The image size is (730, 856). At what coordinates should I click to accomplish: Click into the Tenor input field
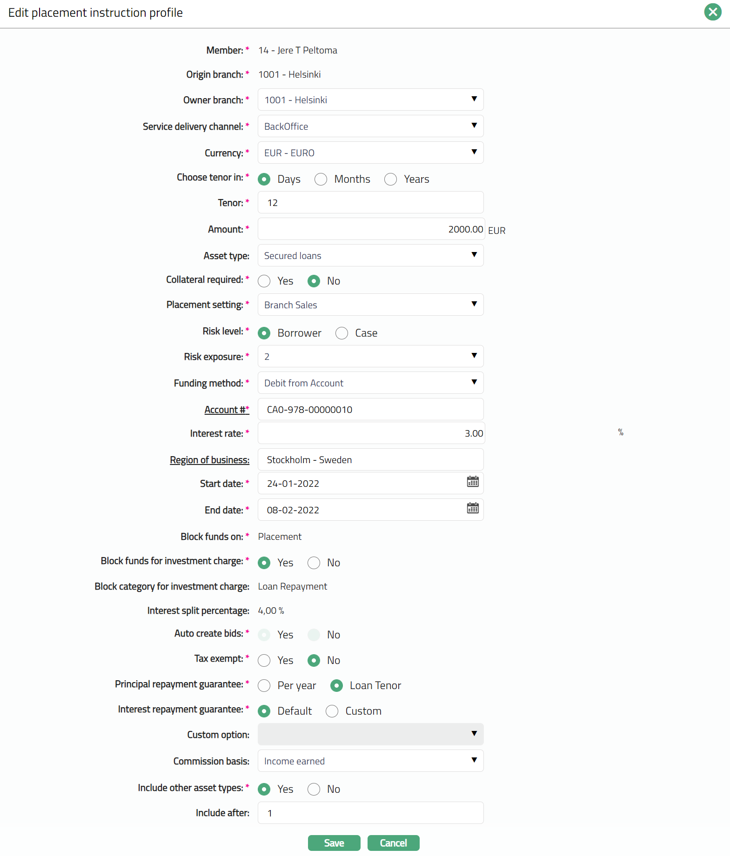tap(370, 203)
